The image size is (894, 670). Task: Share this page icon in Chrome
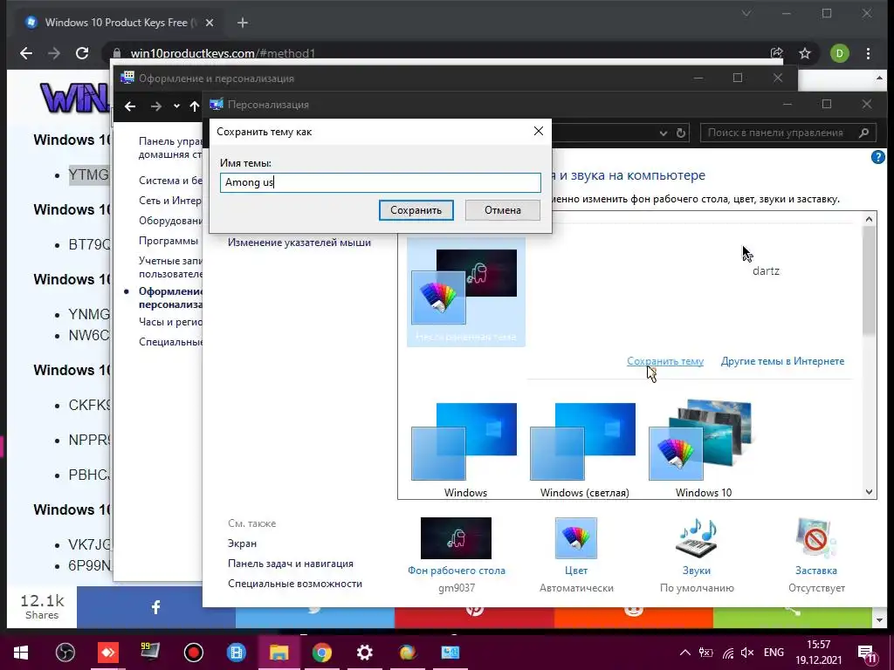(x=776, y=53)
